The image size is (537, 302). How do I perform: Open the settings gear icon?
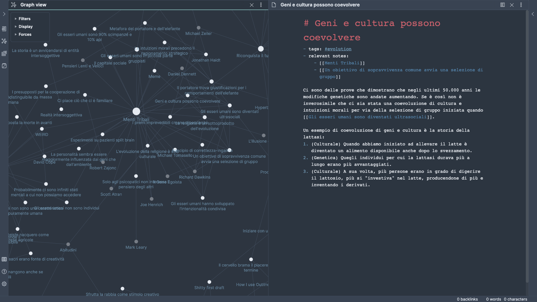(4, 284)
